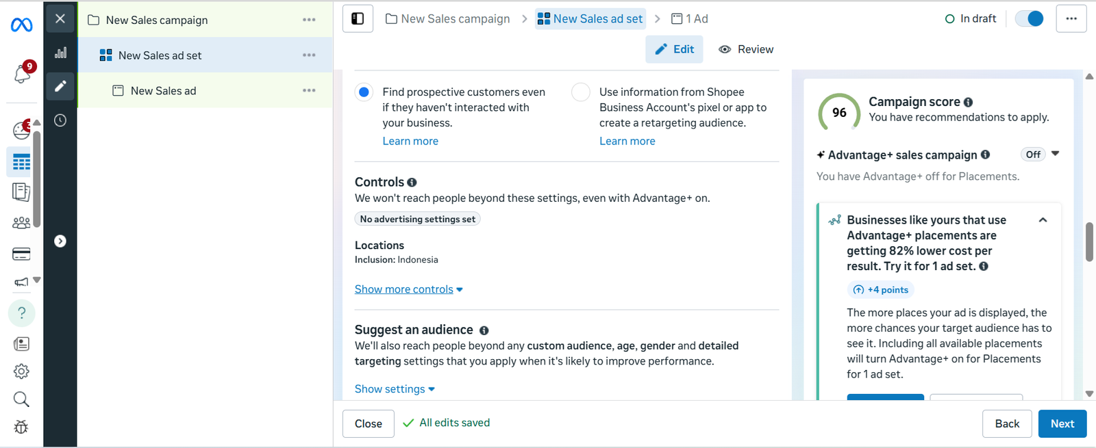
Task: Open the Advantage+ sales campaign Off dropdown
Action: click(1040, 155)
